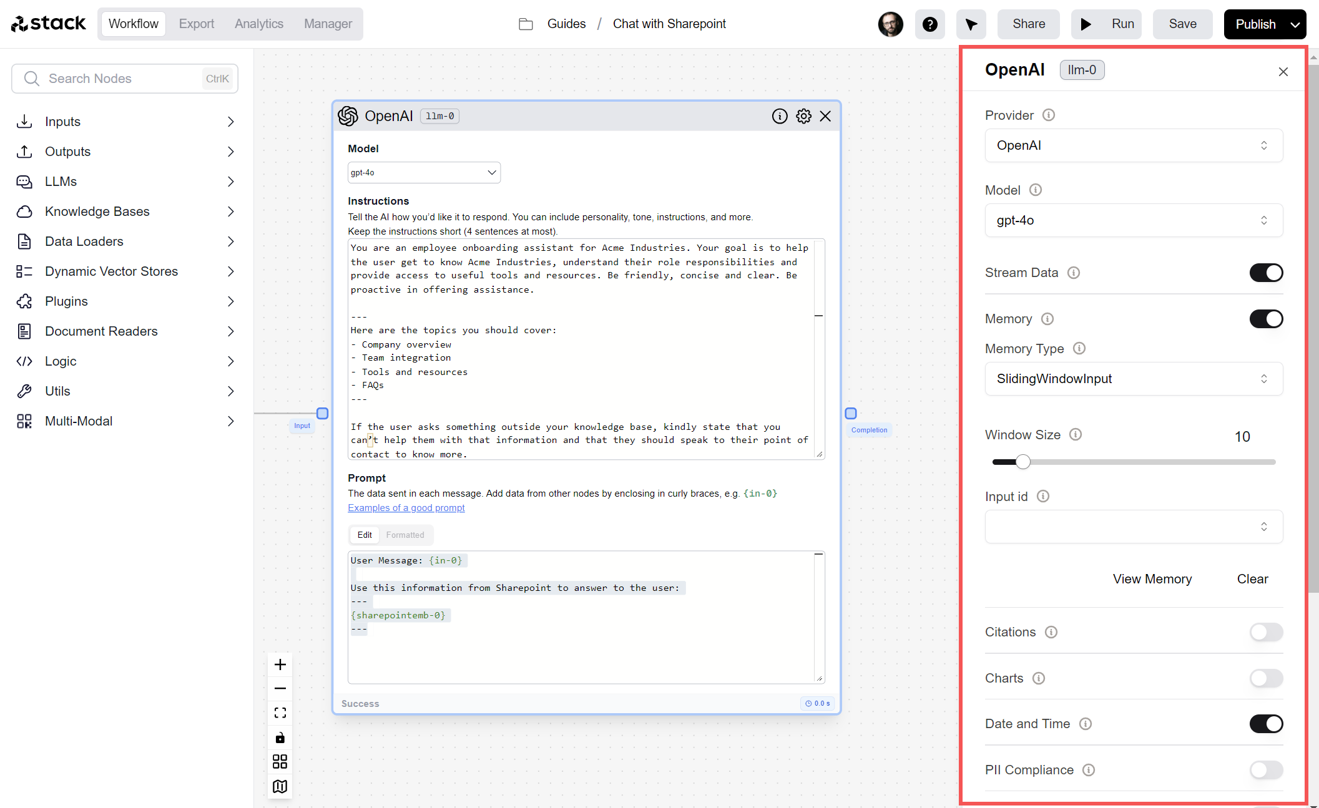This screenshot has width=1319, height=808.
Task: Open the Workflow menu tab
Action: [x=132, y=24]
